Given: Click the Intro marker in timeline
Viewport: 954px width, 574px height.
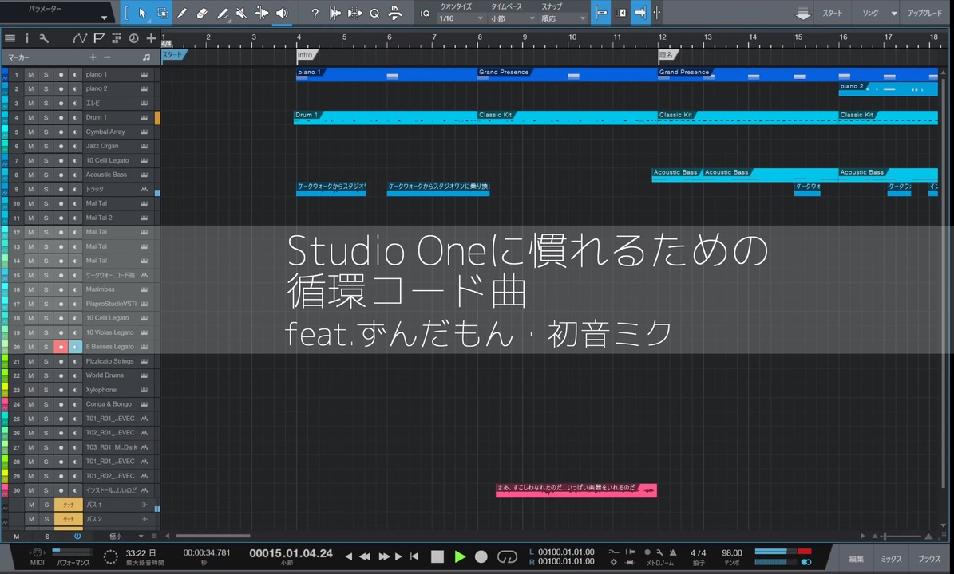Looking at the screenshot, I should pos(306,55).
